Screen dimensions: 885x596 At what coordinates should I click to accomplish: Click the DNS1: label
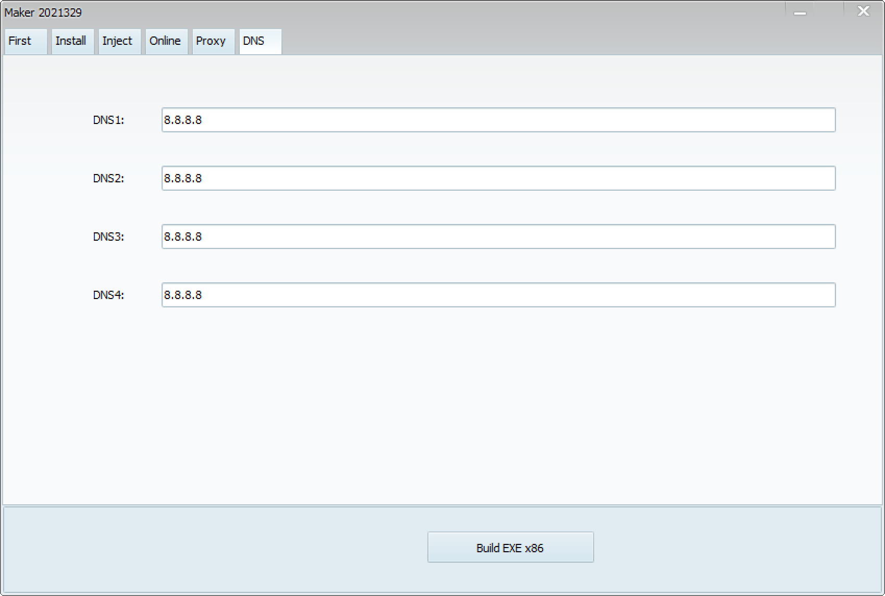pos(108,120)
